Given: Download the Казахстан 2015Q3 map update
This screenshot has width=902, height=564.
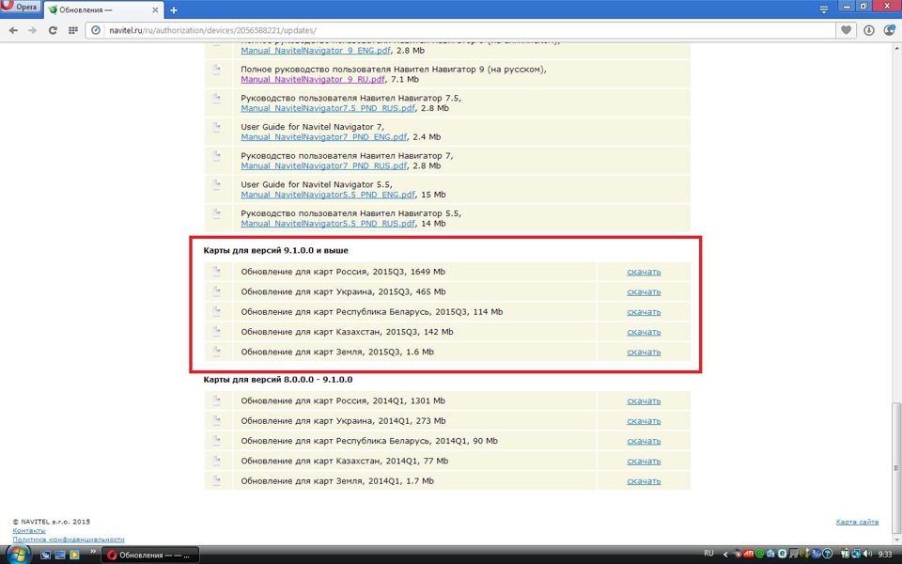Looking at the screenshot, I should pyautogui.click(x=644, y=332).
